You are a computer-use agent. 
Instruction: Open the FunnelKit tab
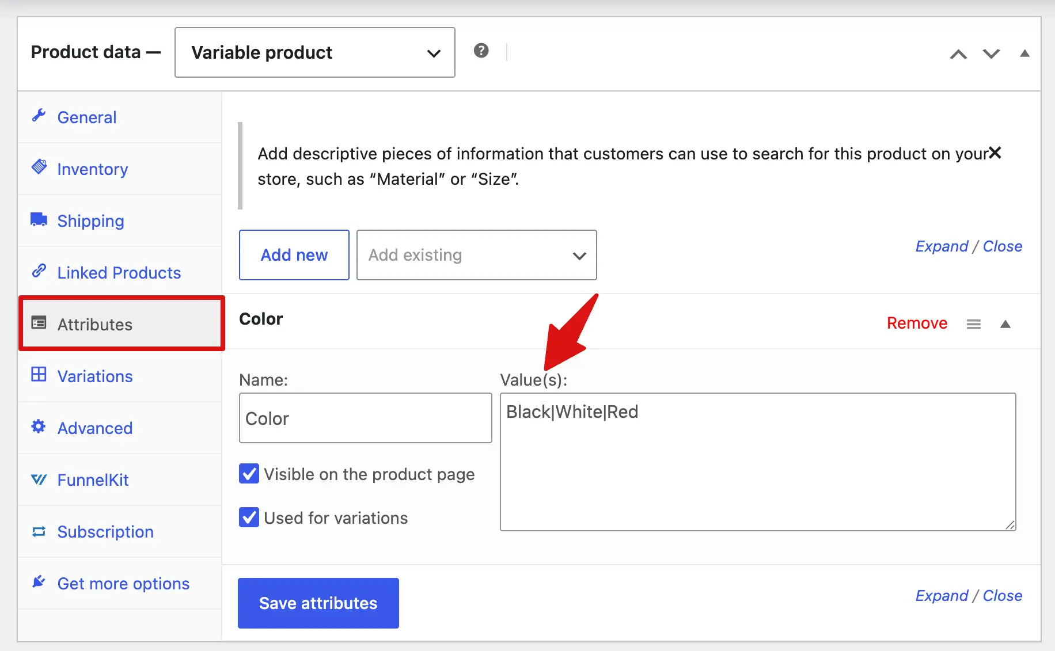(x=120, y=480)
